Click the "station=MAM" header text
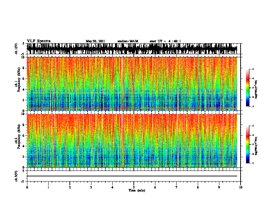 (x=128, y=41)
